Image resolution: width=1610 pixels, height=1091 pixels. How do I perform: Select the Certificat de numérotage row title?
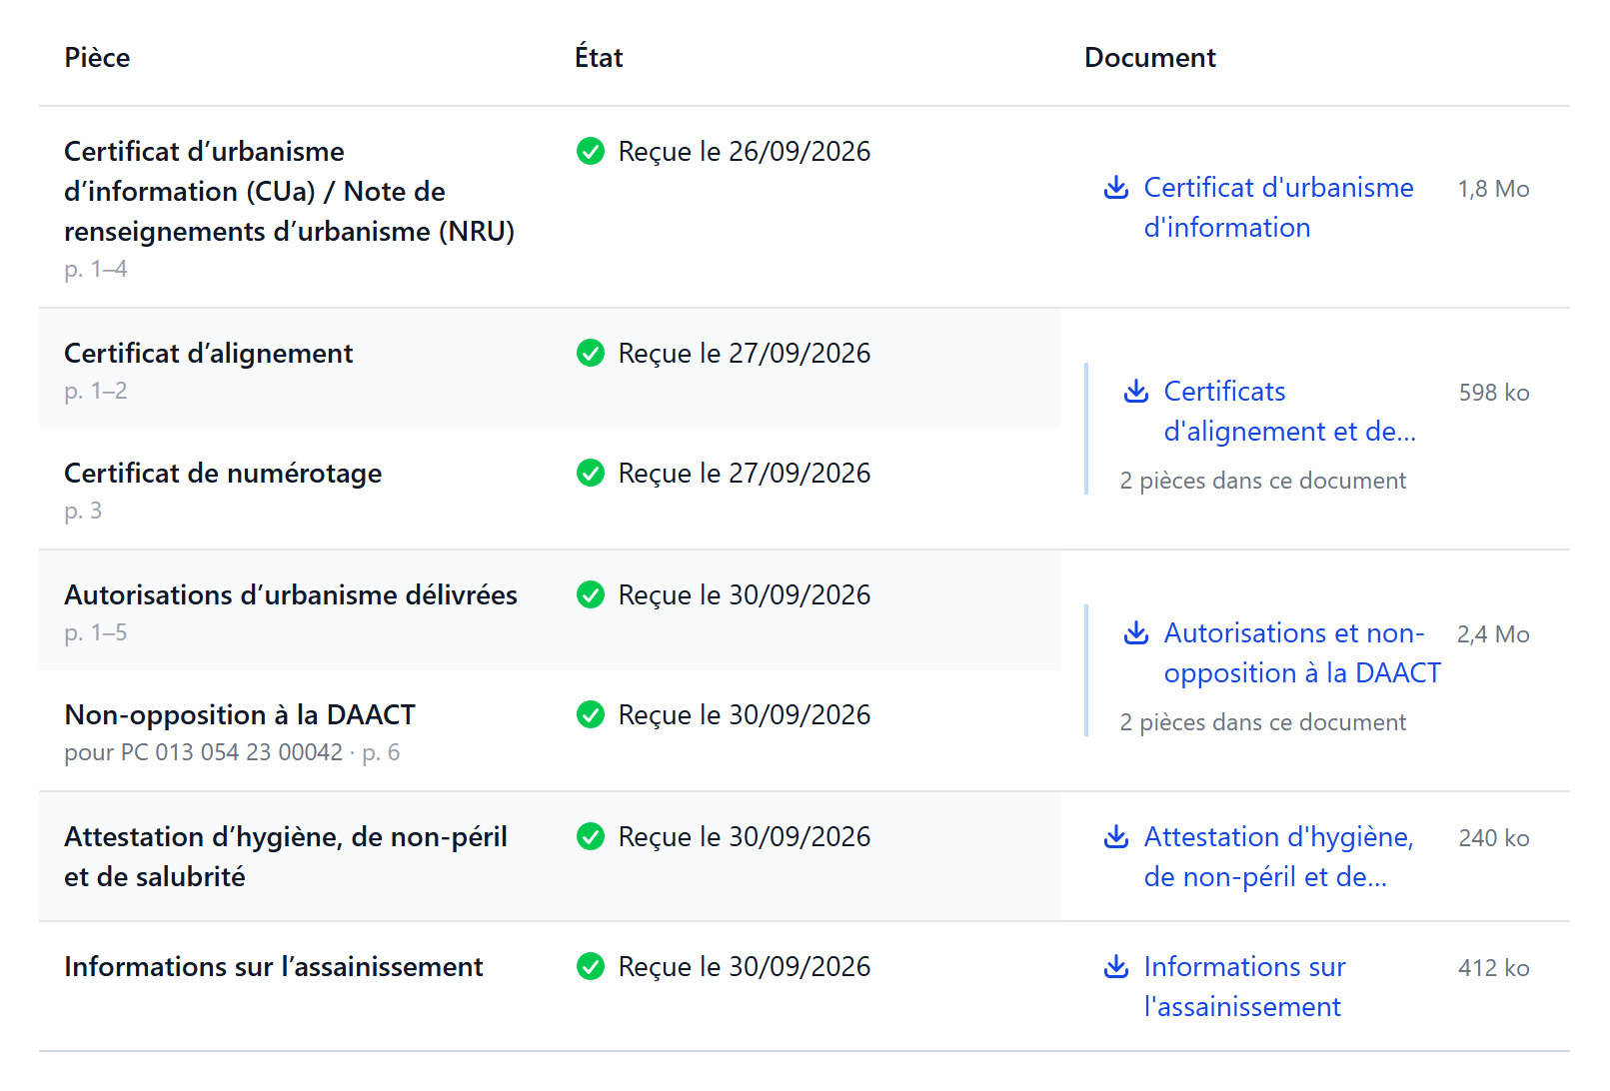click(x=223, y=474)
